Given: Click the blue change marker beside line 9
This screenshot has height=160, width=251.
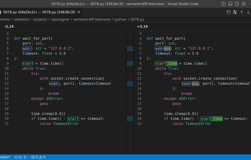Looking at the screenshot, I should (x=130, y=63).
